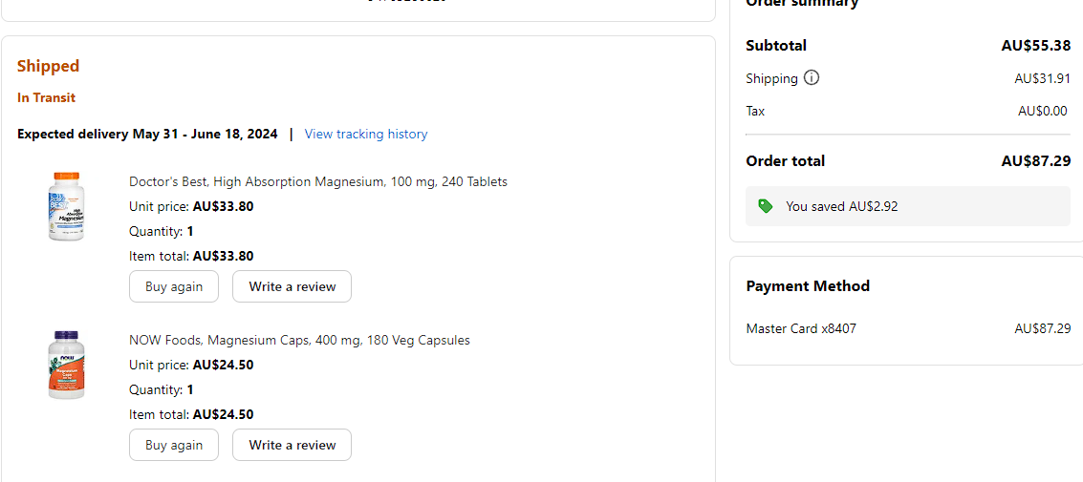The width and height of the screenshot is (1083, 482).
Task: Buy again NOW Foods Magnesium Caps
Action: click(x=174, y=445)
